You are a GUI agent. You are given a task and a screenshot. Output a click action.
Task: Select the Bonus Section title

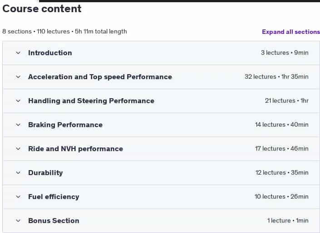click(x=54, y=221)
